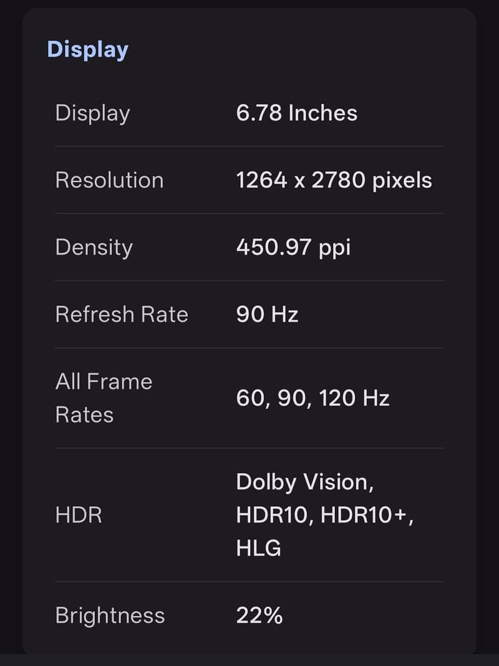Screen dimensions: 499x666
Task: Click the 450.97 ppi value
Action: (293, 248)
